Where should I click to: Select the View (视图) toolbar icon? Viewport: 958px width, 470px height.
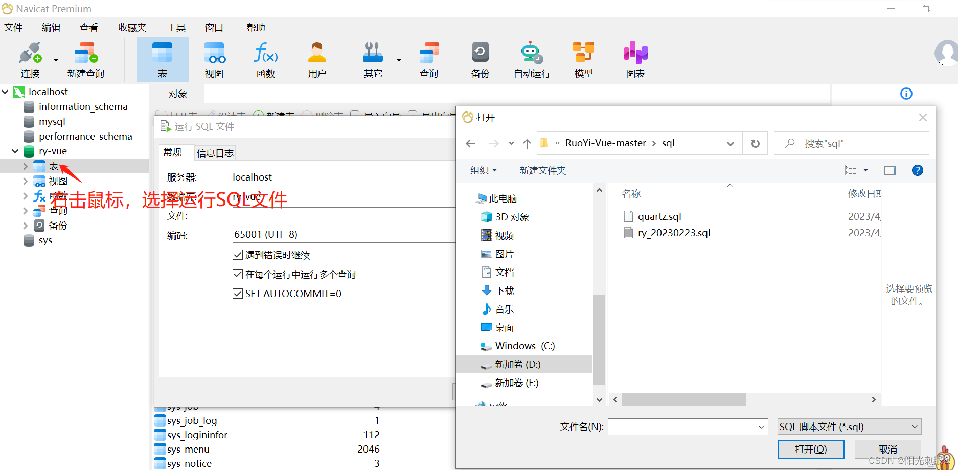214,60
